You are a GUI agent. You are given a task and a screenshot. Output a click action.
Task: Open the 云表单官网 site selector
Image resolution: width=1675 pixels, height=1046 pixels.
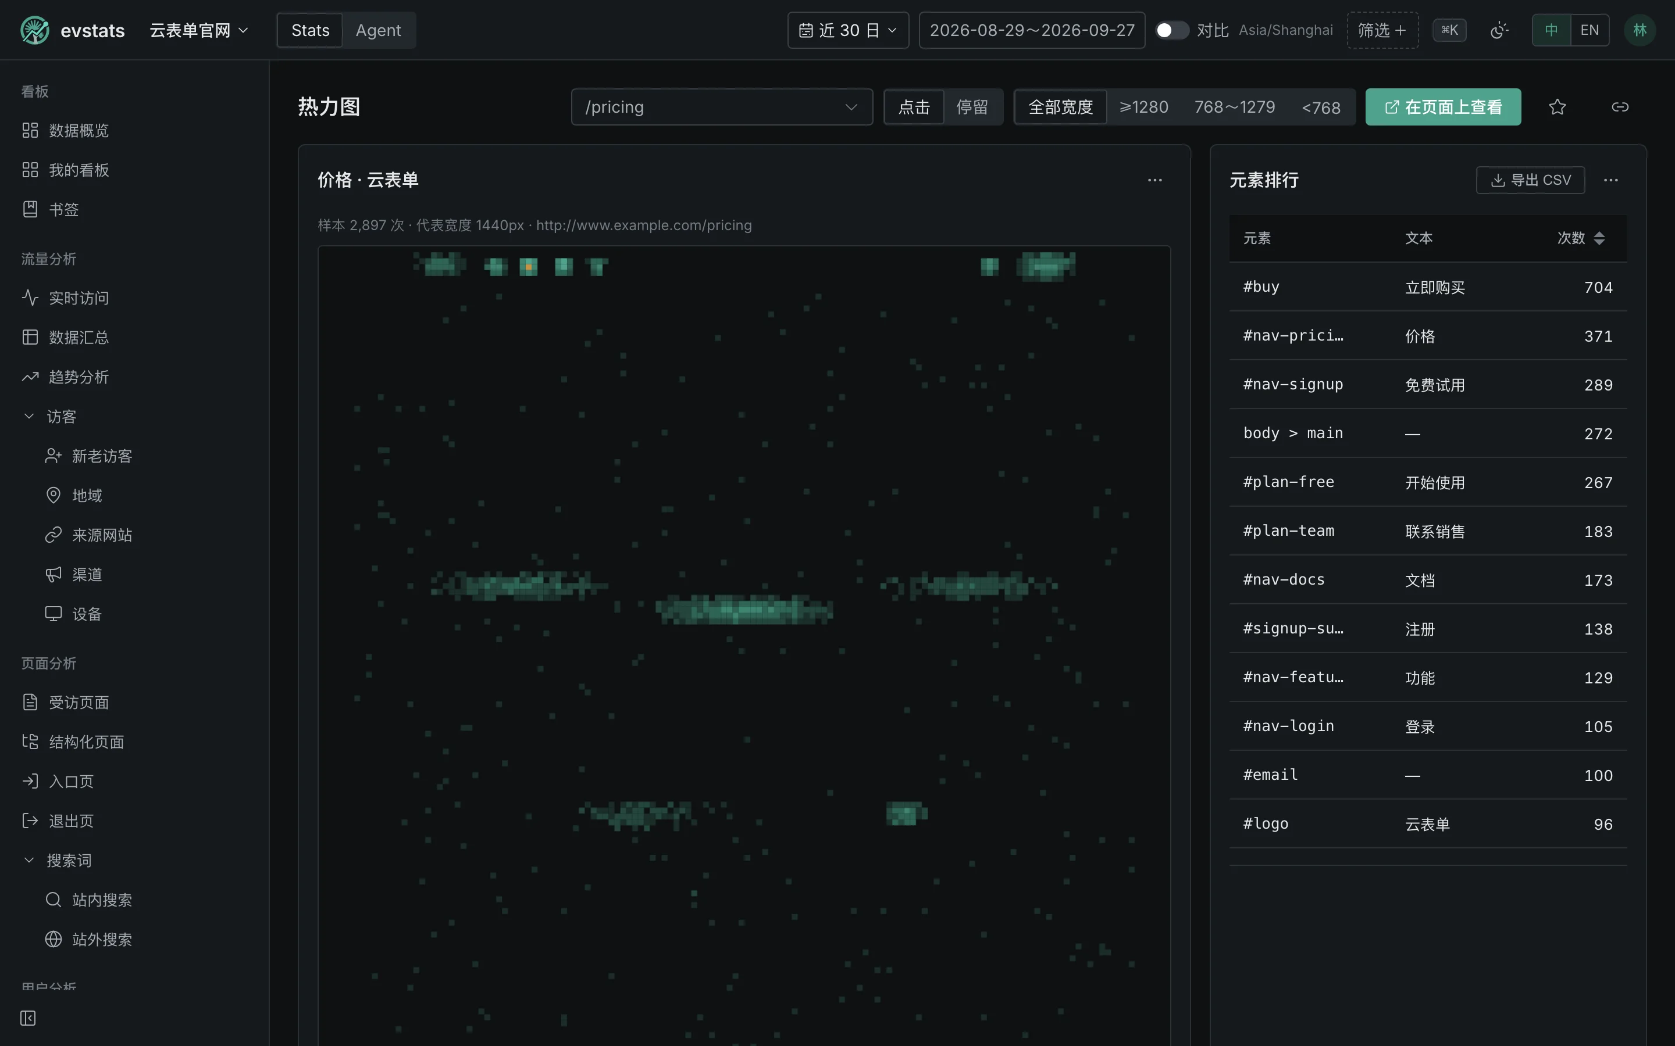point(199,30)
